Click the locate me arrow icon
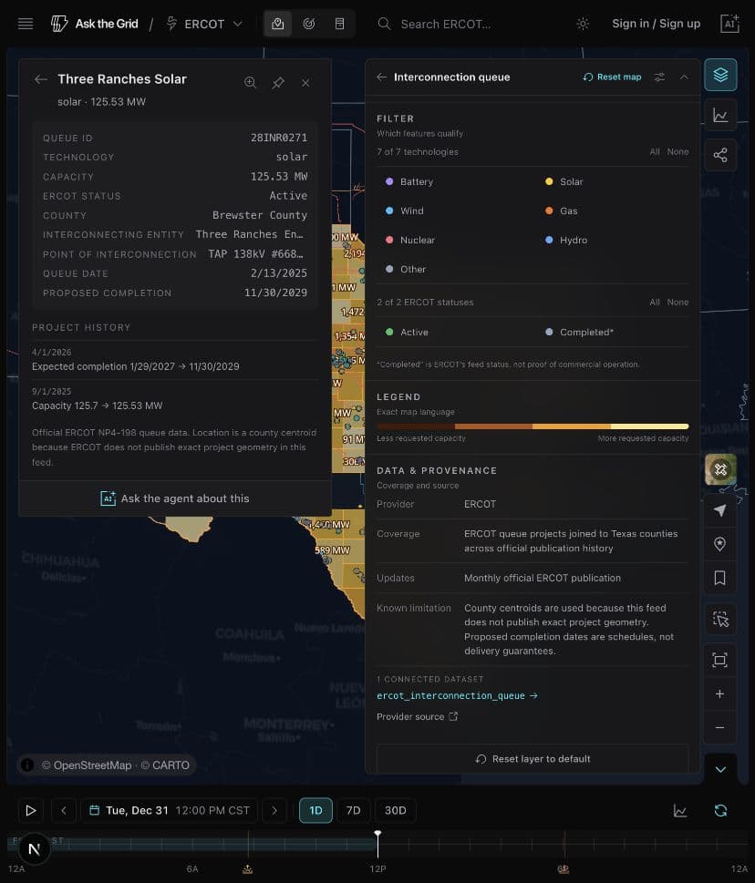Viewport: 755px width, 883px height. tap(719, 511)
